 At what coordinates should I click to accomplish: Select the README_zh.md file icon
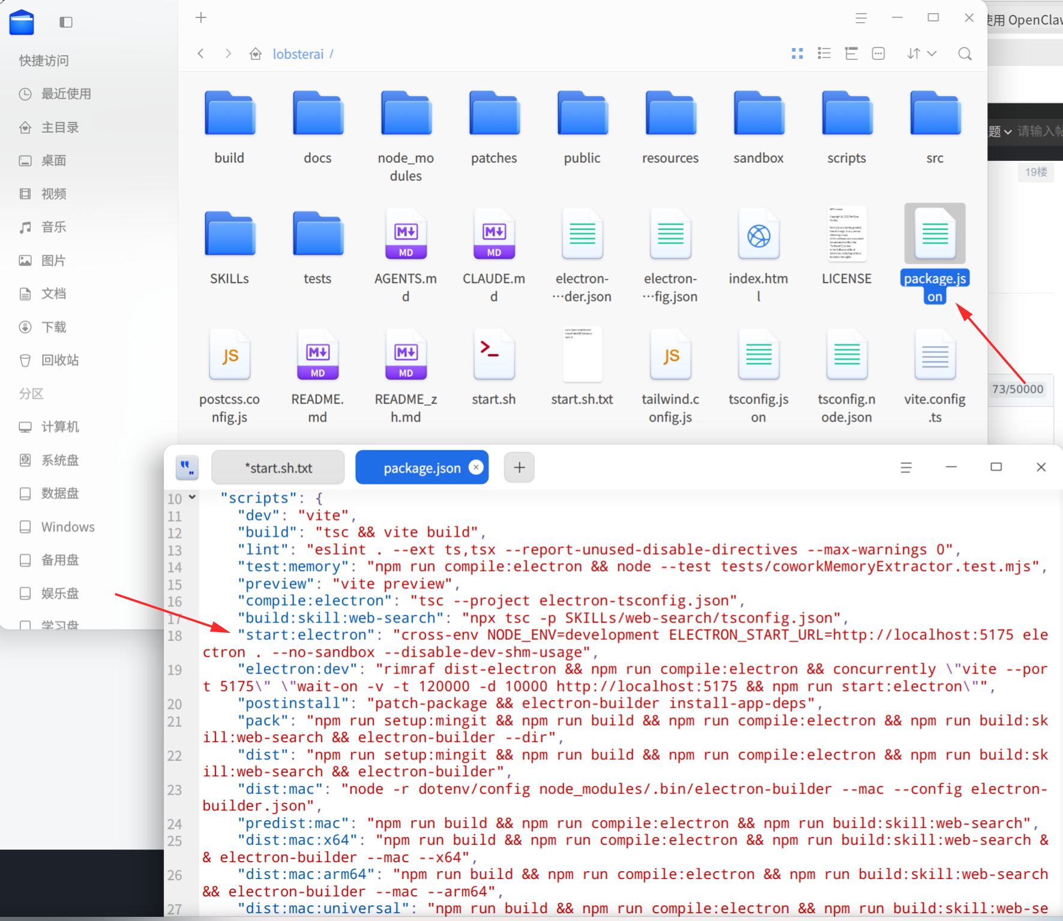point(406,354)
